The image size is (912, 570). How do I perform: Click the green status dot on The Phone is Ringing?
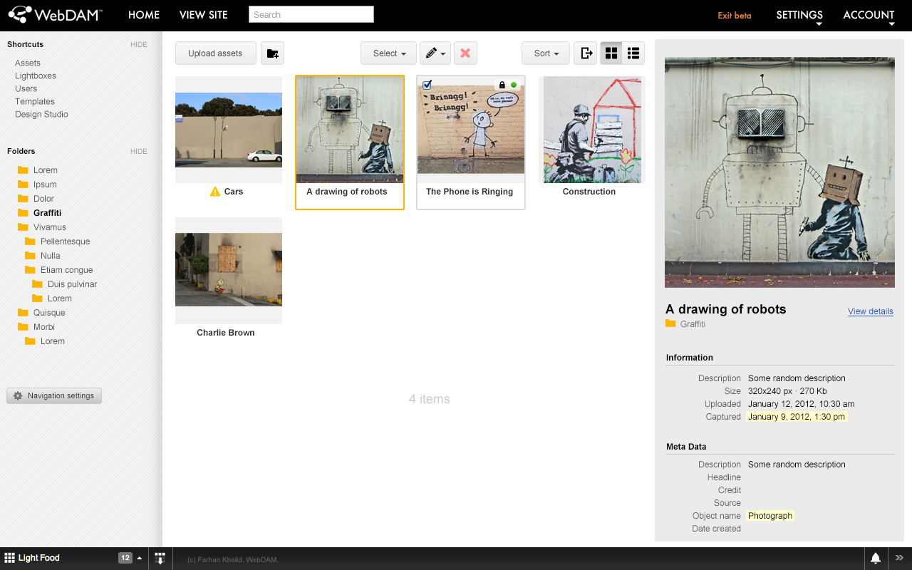(x=514, y=85)
